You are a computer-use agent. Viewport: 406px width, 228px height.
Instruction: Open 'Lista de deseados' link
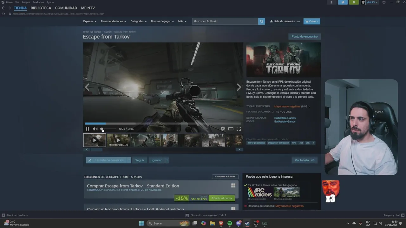285,21
